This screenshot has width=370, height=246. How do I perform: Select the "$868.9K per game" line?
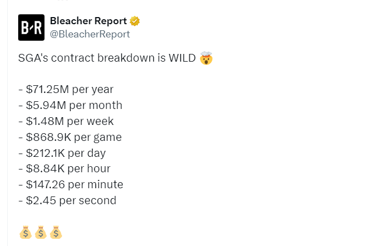tap(70, 137)
